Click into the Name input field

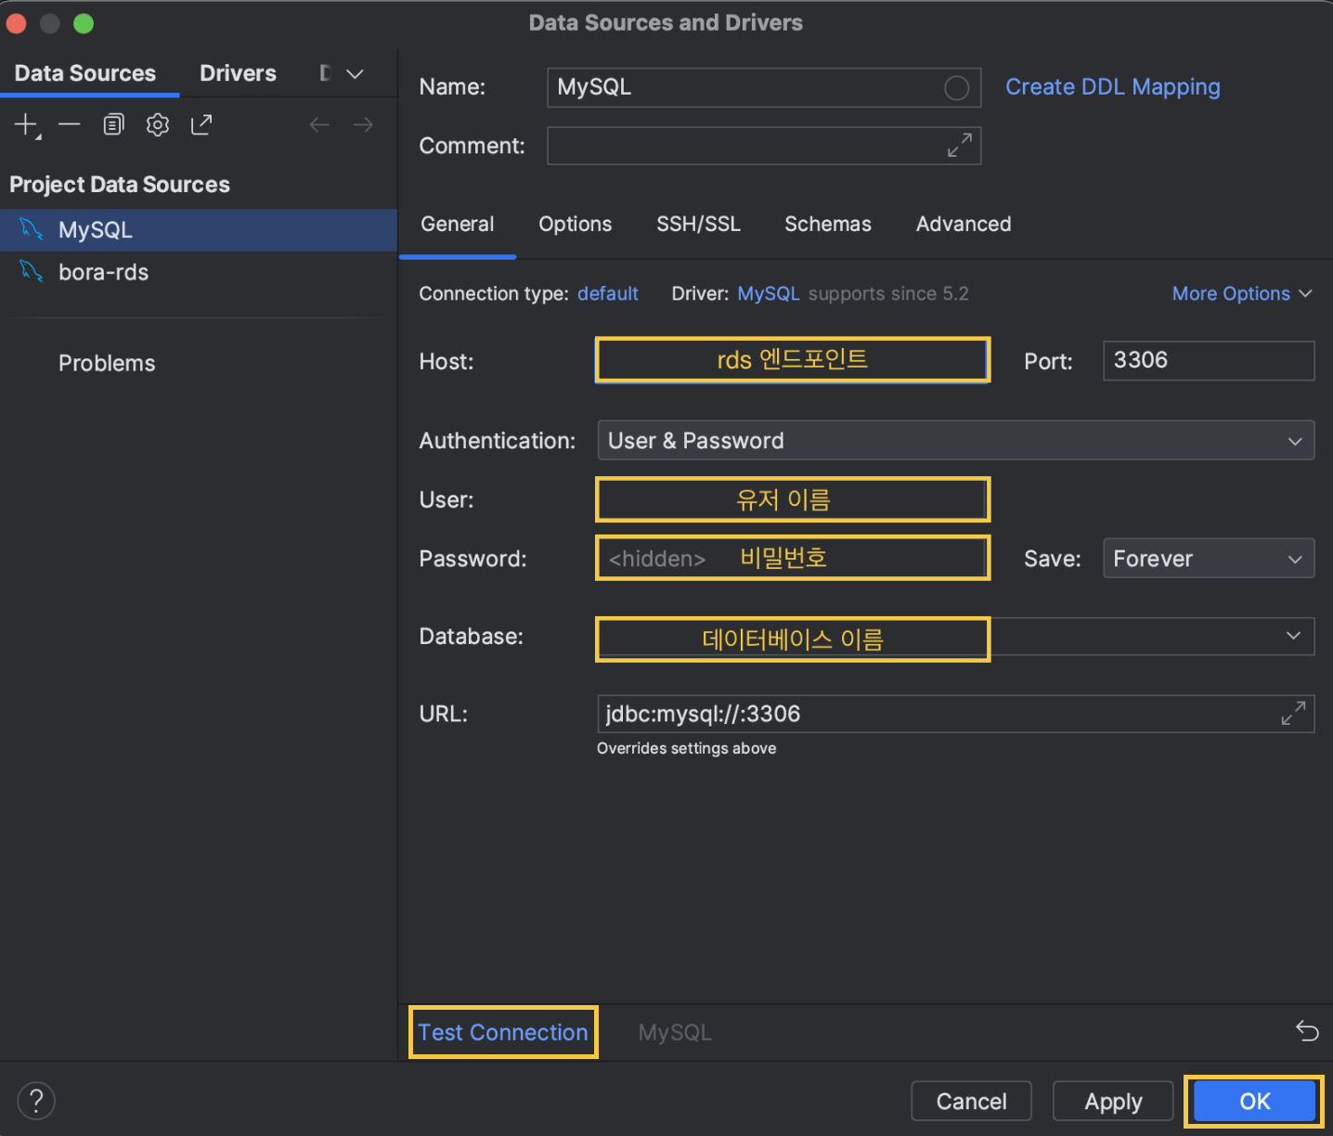coord(764,87)
